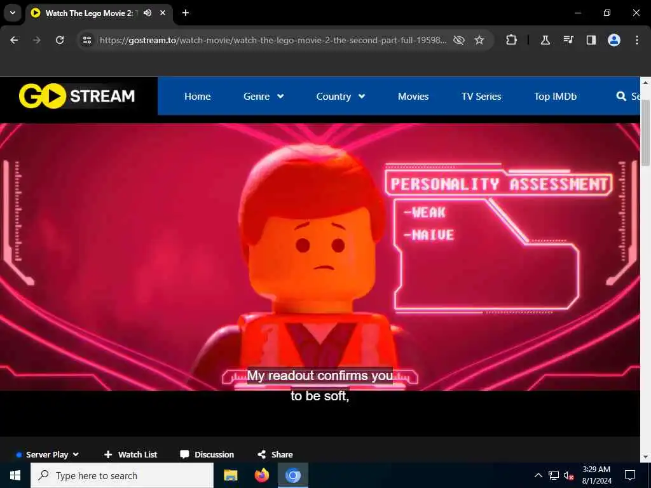
Task: Open the Extensions puzzle icon
Action: pyautogui.click(x=512, y=40)
